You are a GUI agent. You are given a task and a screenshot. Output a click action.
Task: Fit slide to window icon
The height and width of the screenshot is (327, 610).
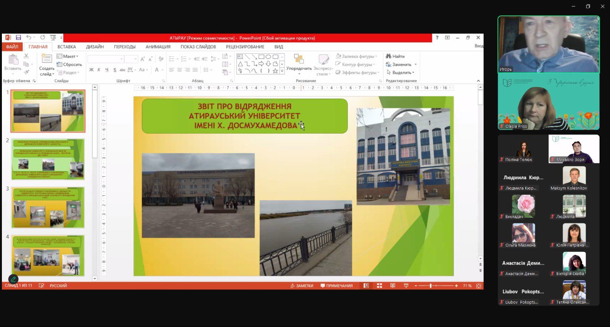(x=479, y=286)
